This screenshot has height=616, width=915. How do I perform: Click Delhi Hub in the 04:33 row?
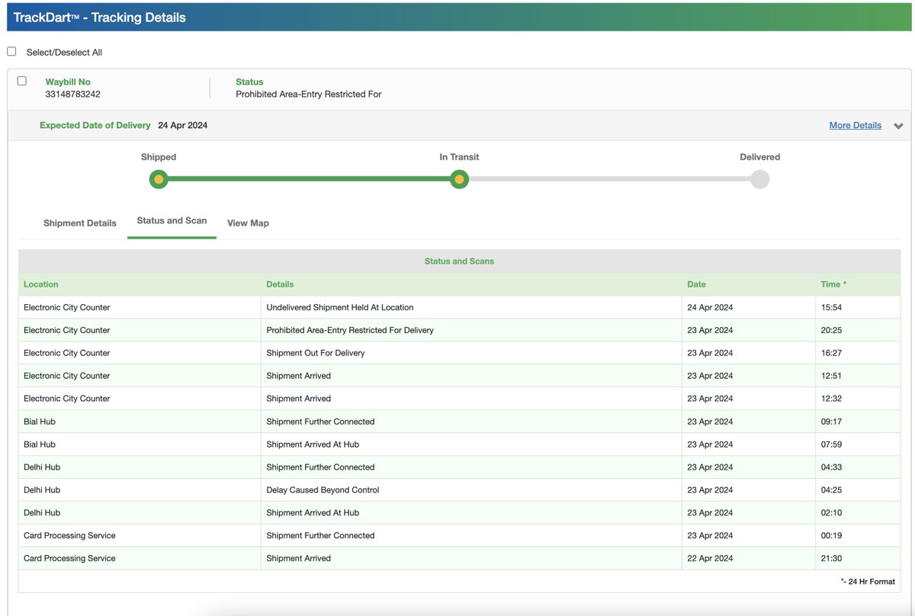click(x=42, y=467)
